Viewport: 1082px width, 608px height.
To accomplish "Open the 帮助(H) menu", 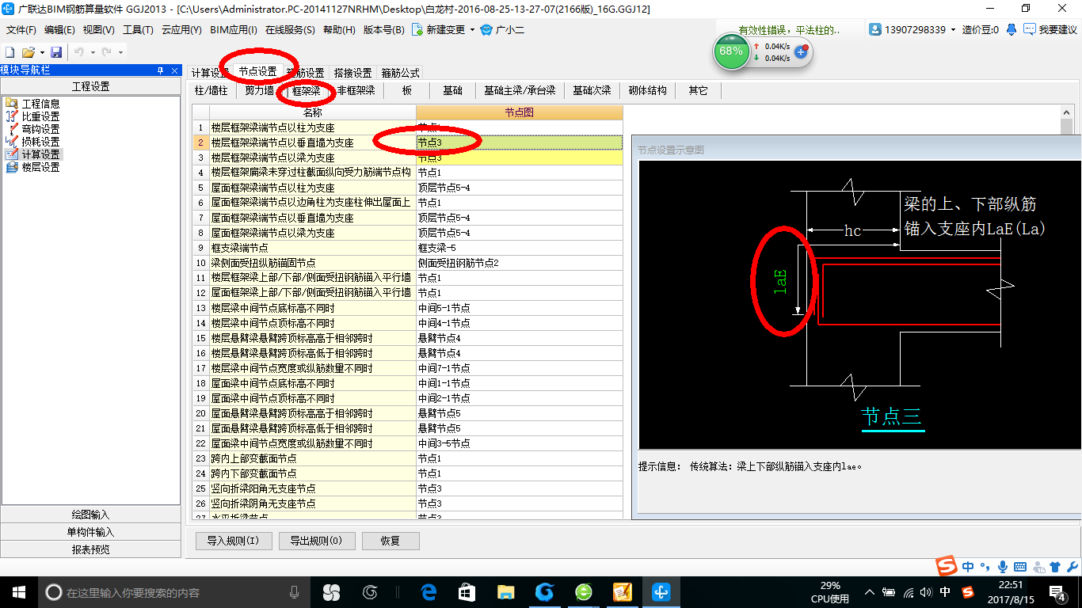I will [x=339, y=30].
